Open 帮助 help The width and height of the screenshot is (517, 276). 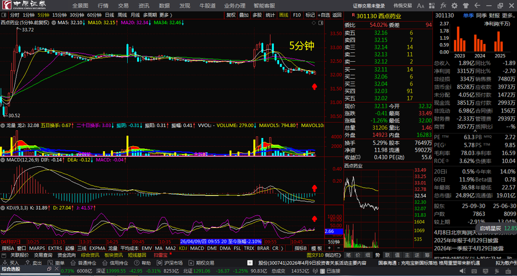tap(142, 263)
